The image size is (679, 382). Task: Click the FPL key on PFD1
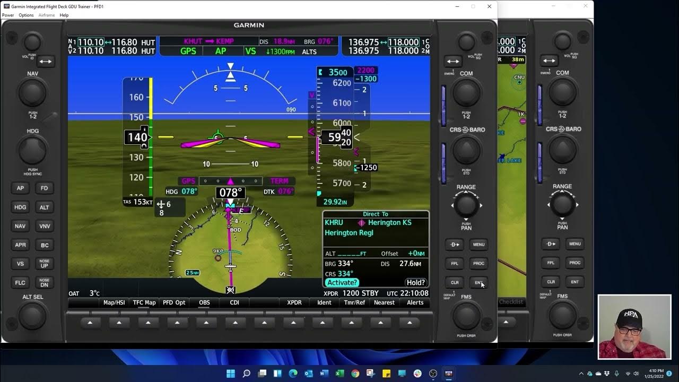pos(455,264)
